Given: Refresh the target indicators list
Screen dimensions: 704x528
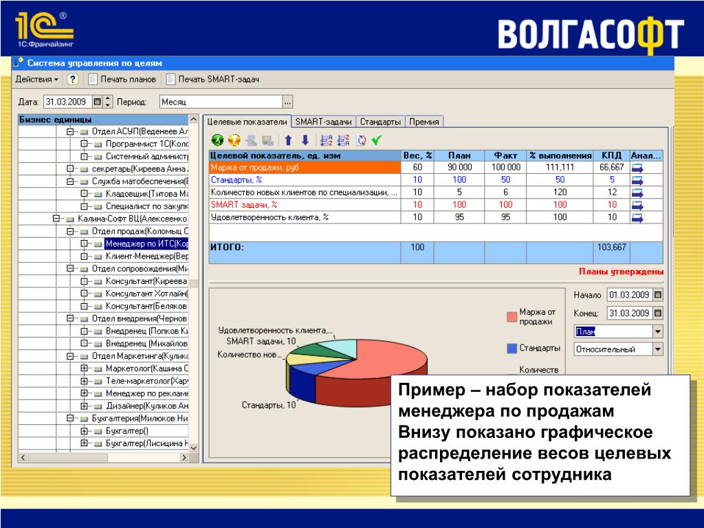Looking at the screenshot, I should point(361,140).
